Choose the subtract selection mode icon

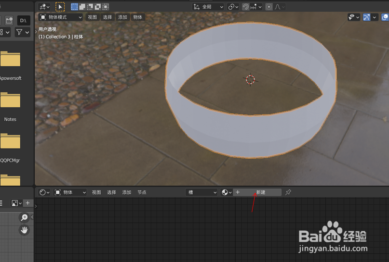[90, 7]
